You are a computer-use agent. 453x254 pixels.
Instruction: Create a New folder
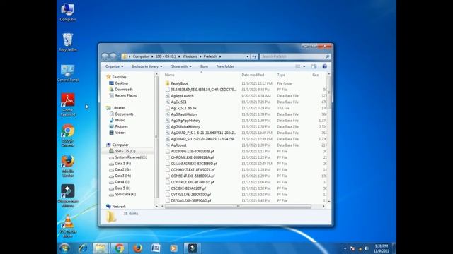pos(225,66)
